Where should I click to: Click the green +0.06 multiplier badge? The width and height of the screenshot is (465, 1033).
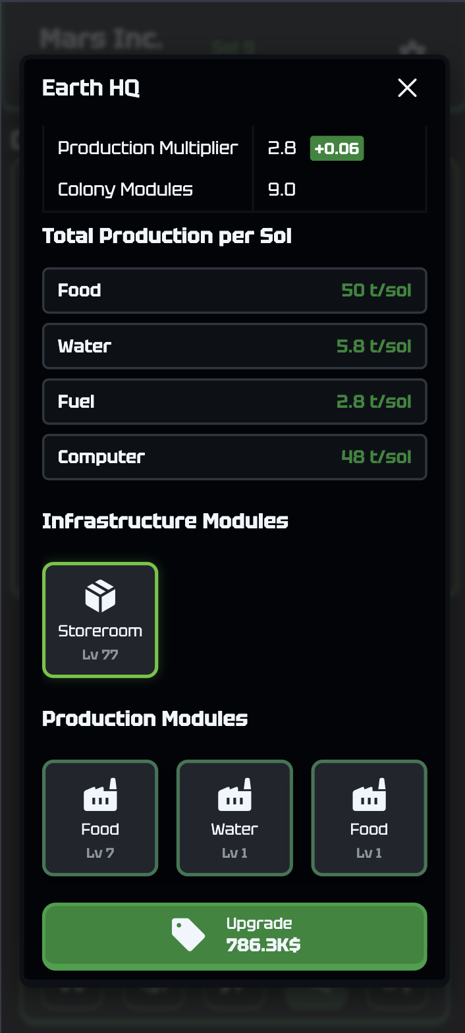pyautogui.click(x=337, y=148)
